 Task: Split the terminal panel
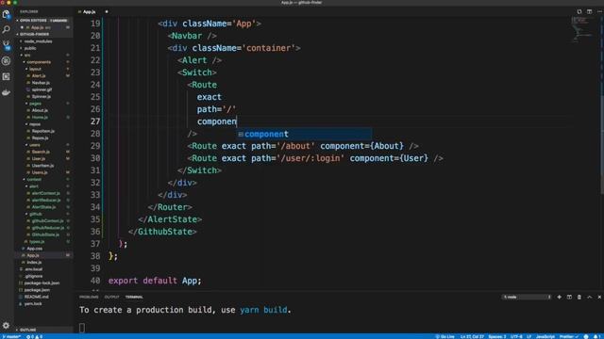click(569, 298)
